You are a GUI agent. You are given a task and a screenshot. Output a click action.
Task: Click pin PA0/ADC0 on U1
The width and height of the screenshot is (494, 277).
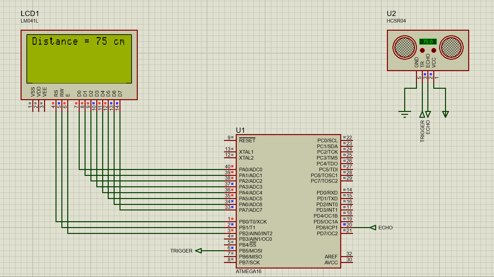pyautogui.click(x=250, y=170)
